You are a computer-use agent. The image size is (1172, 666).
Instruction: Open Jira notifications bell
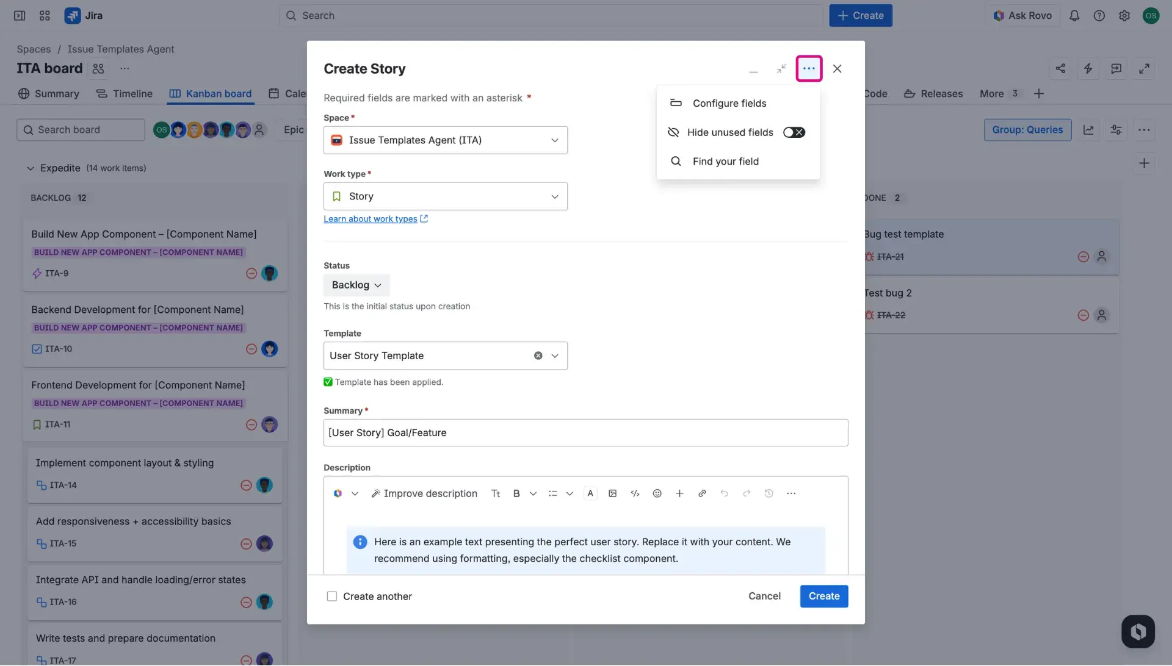click(x=1075, y=15)
